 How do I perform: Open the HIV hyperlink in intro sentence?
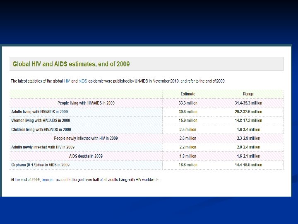click(x=67, y=81)
